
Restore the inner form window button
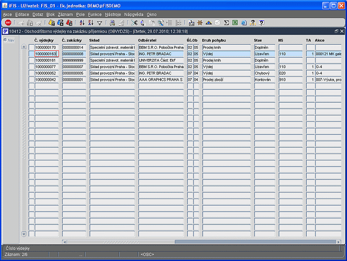click(x=337, y=31)
